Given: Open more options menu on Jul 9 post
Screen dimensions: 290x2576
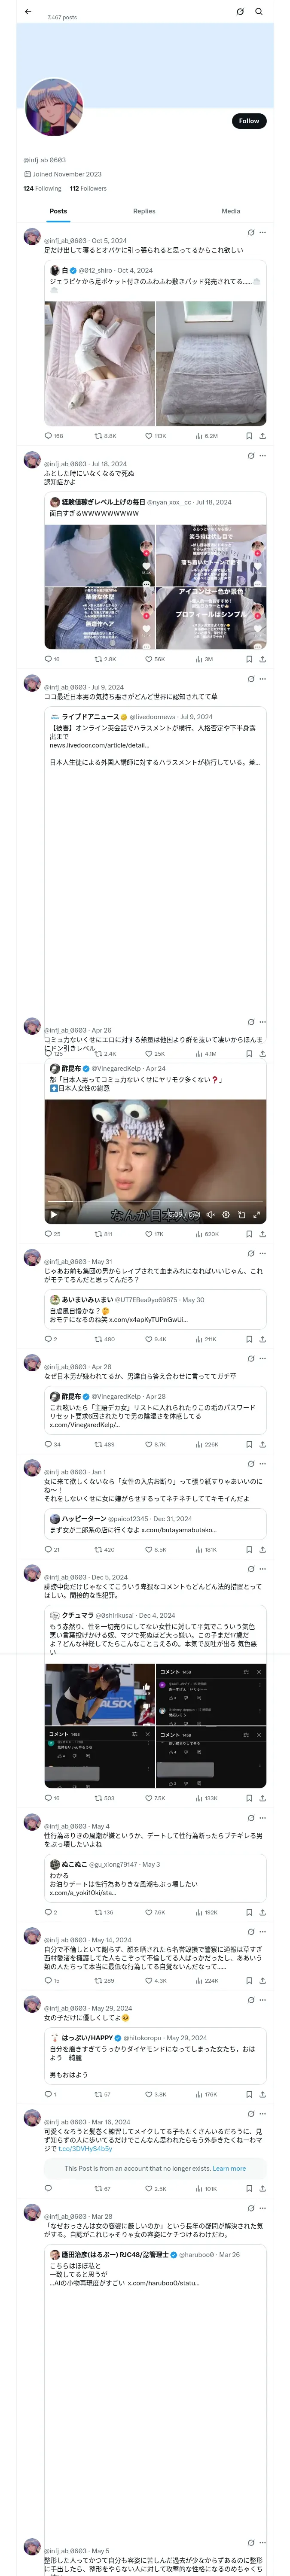Looking at the screenshot, I should coord(262,679).
